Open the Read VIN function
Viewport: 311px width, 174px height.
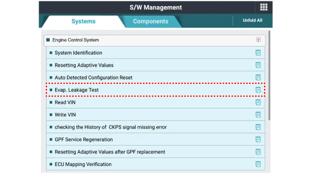click(155, 102)
